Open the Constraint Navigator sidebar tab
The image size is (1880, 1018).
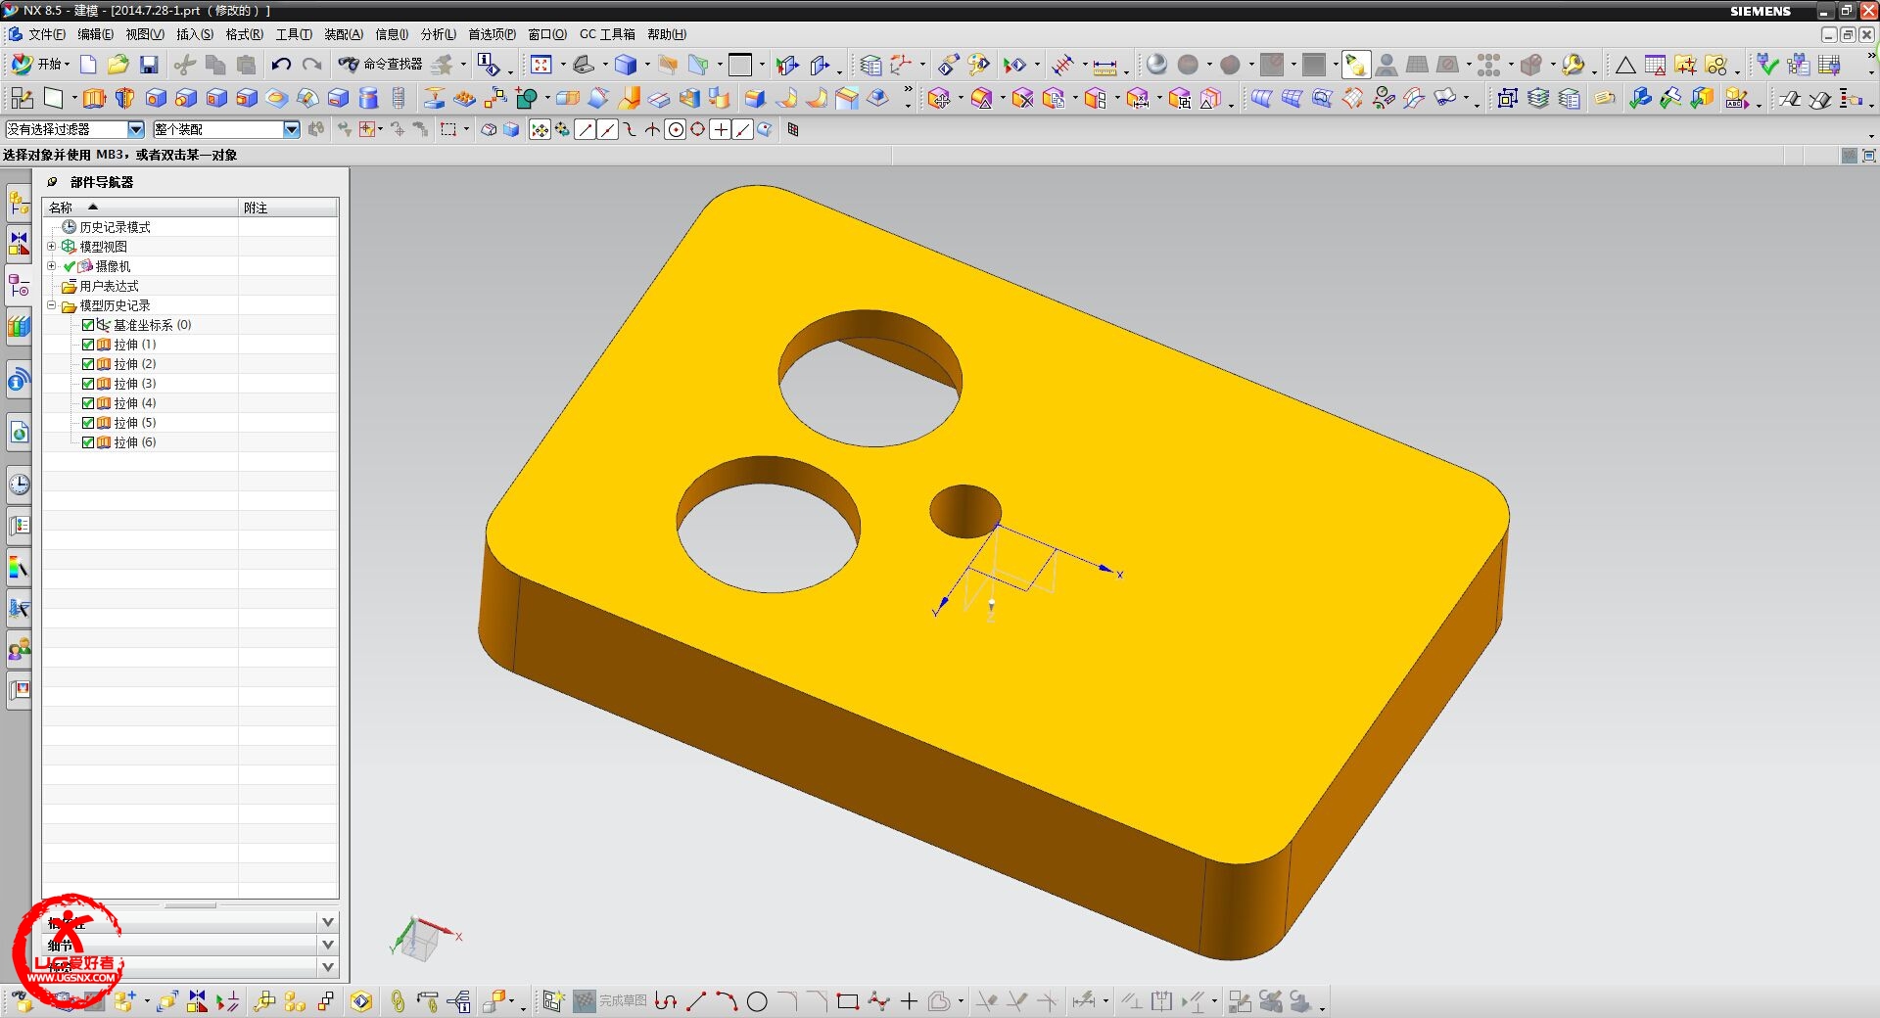pyautogui.click(x=19, y=244)
